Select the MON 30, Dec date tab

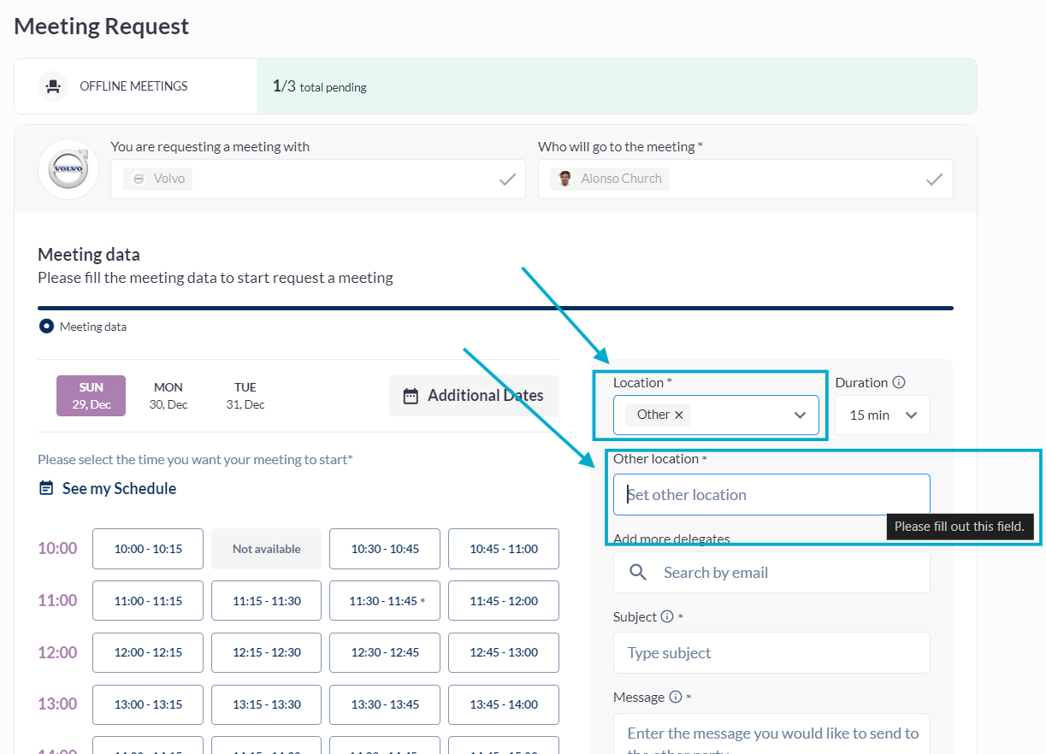click(x=168, y=396)
